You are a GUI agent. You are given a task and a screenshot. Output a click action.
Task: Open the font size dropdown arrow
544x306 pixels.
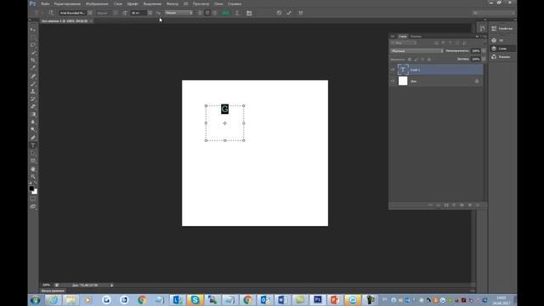(x=150, y=13)
